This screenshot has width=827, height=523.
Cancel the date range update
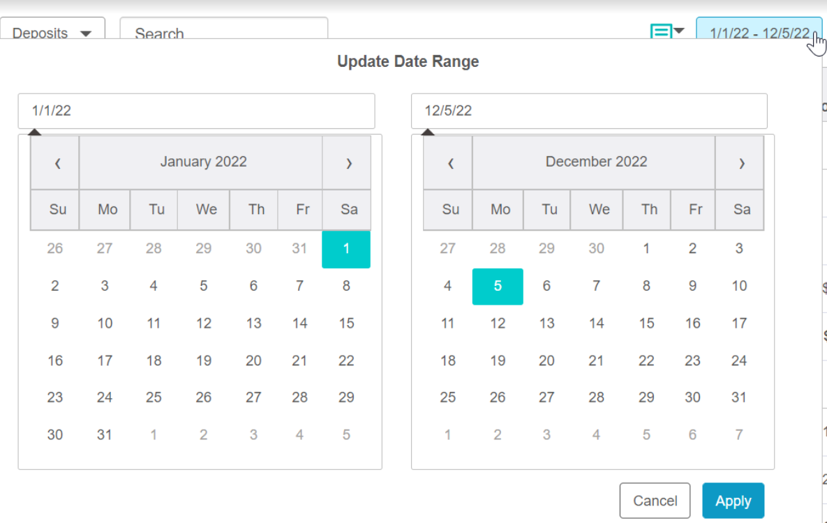[x=655, y=500]
